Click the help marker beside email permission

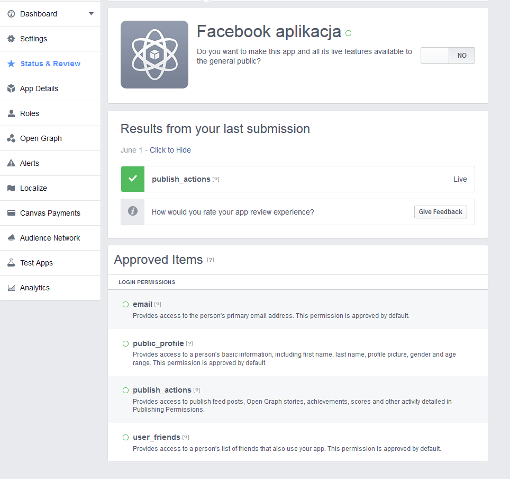158,305
